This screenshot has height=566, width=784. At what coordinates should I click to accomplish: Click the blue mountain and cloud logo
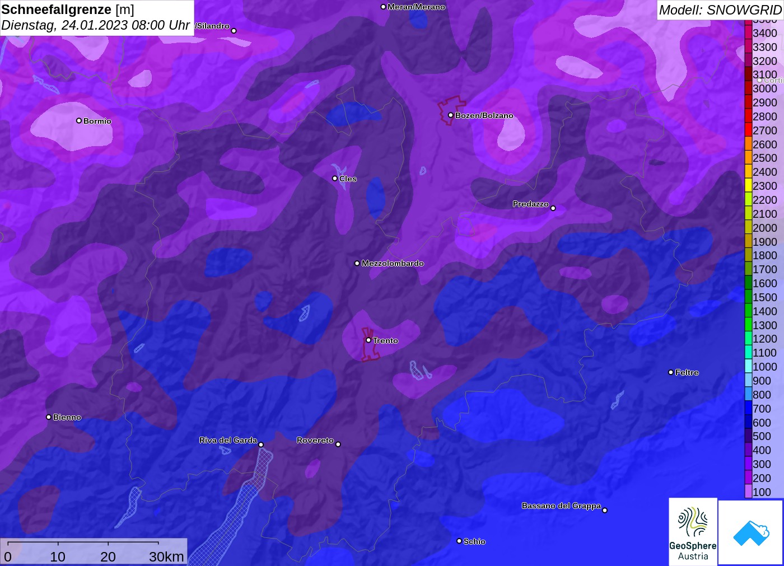pyautogui.click(x=751, y=532)
